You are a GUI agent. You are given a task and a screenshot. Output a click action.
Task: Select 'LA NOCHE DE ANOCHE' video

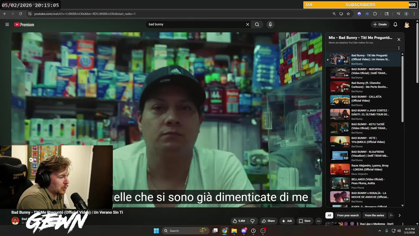pyautogui.click(x=363, y=197)
